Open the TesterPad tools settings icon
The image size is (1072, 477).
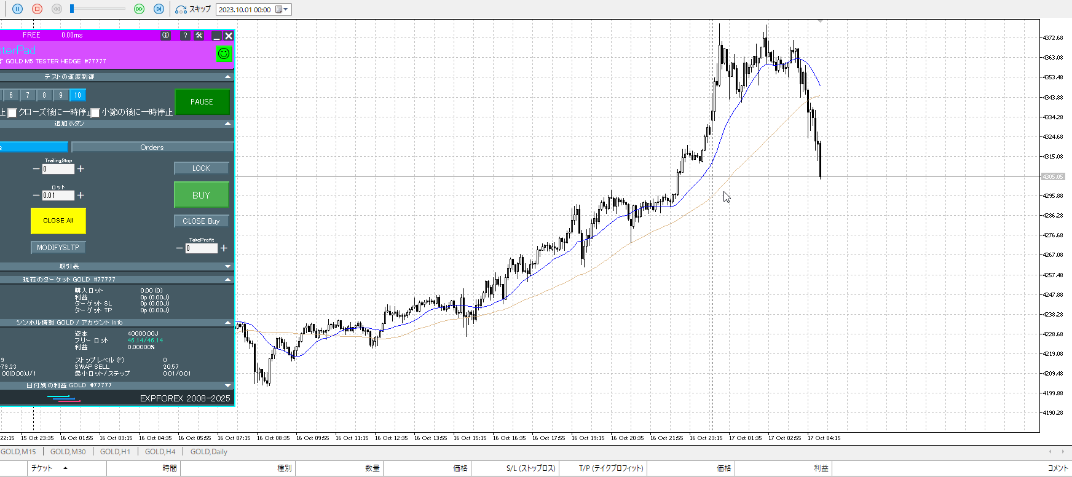[199, 36]
